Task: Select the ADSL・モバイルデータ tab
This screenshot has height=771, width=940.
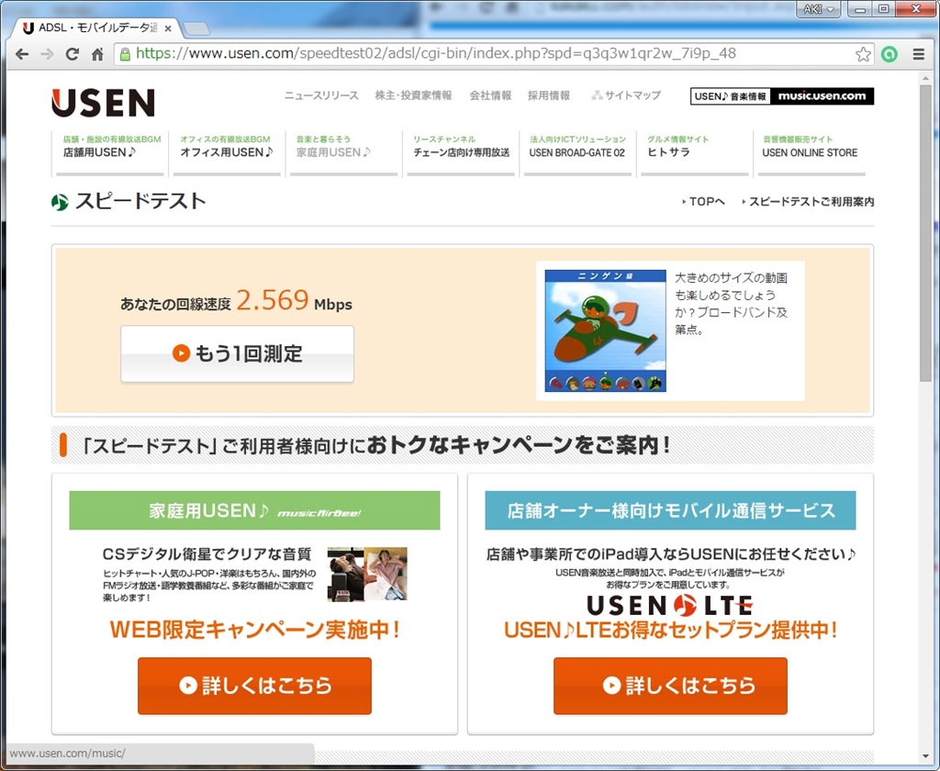Action: 95,28
